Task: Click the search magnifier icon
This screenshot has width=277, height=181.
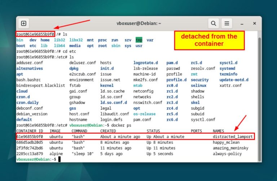Action: point(214,23)
